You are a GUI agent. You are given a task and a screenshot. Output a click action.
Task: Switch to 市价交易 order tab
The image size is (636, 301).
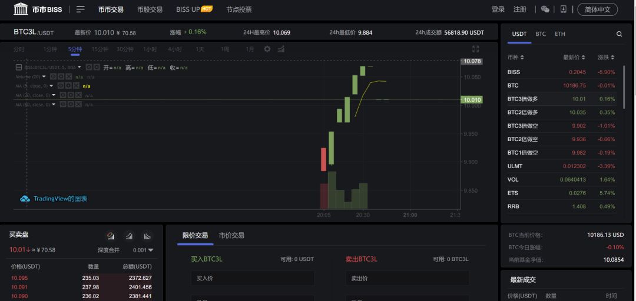click(231, 235)
